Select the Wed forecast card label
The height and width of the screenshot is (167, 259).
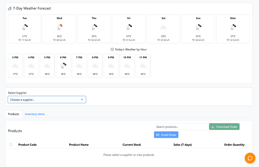click(x=59, y=18)
